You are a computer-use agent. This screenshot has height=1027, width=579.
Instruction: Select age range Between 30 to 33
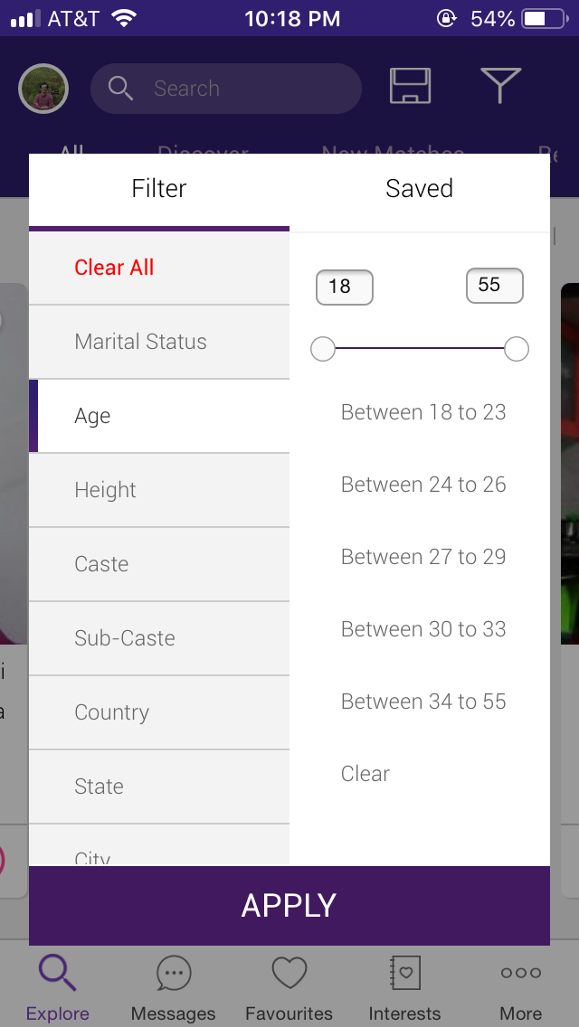pyautogui.click(x=423, y=629)
